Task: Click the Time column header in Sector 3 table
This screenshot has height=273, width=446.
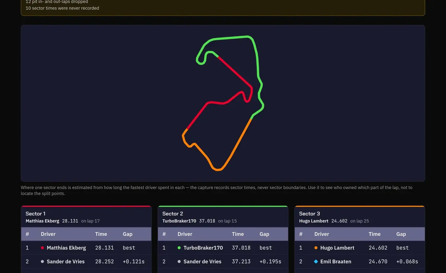Action: tap(375, 234)
